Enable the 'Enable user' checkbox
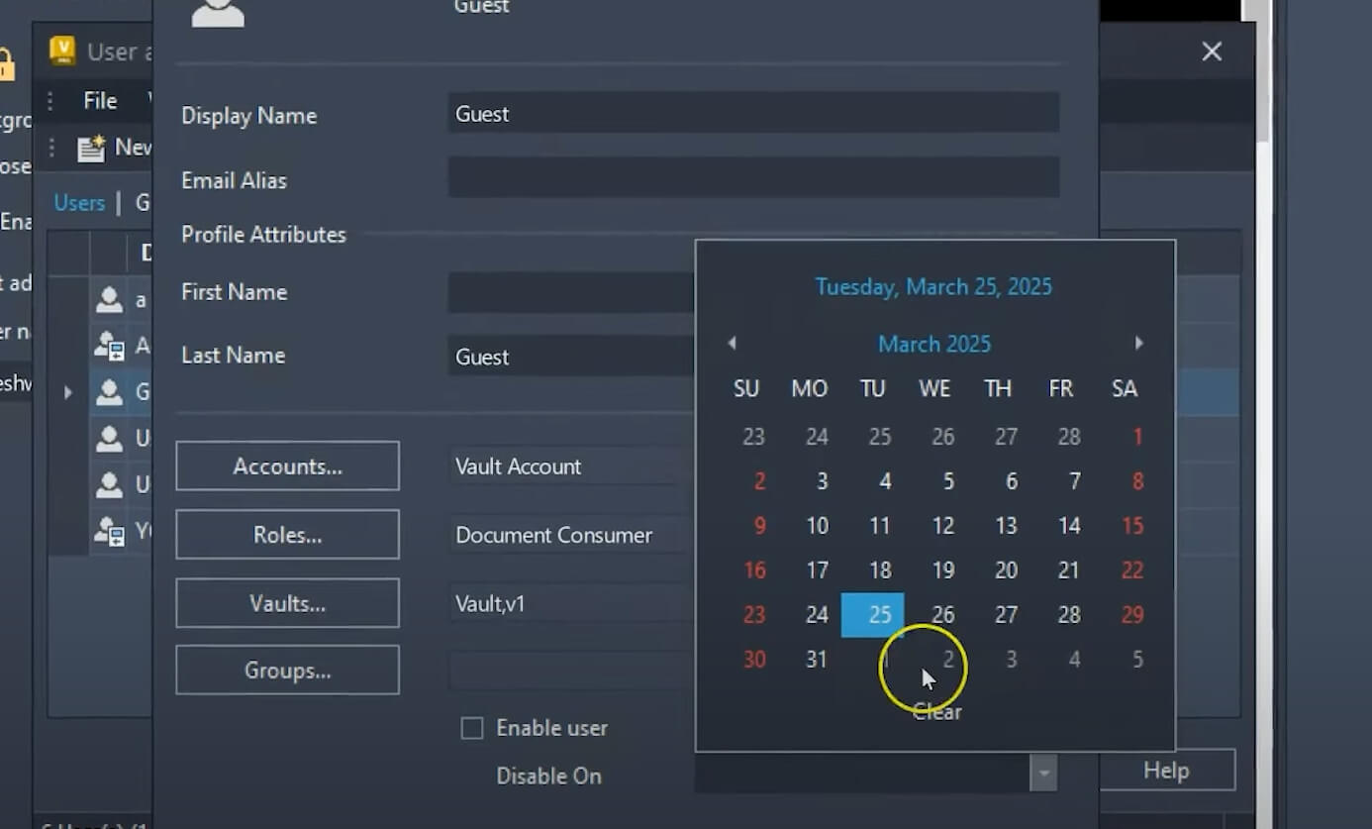Viewport: 1372px width, 829px height. click(x=472, y=727)
